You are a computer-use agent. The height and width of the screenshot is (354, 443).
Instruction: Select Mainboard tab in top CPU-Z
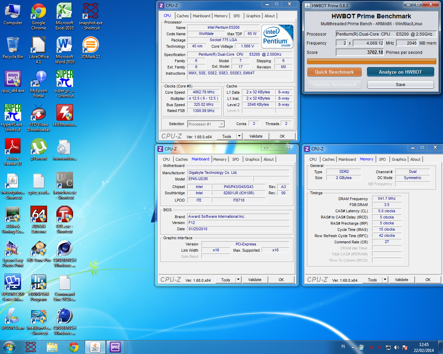pos(201,16)
